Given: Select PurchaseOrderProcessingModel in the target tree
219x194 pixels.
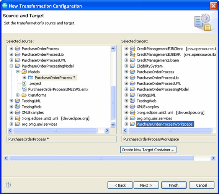Looking at the screenshot, I should coord(163,89).
